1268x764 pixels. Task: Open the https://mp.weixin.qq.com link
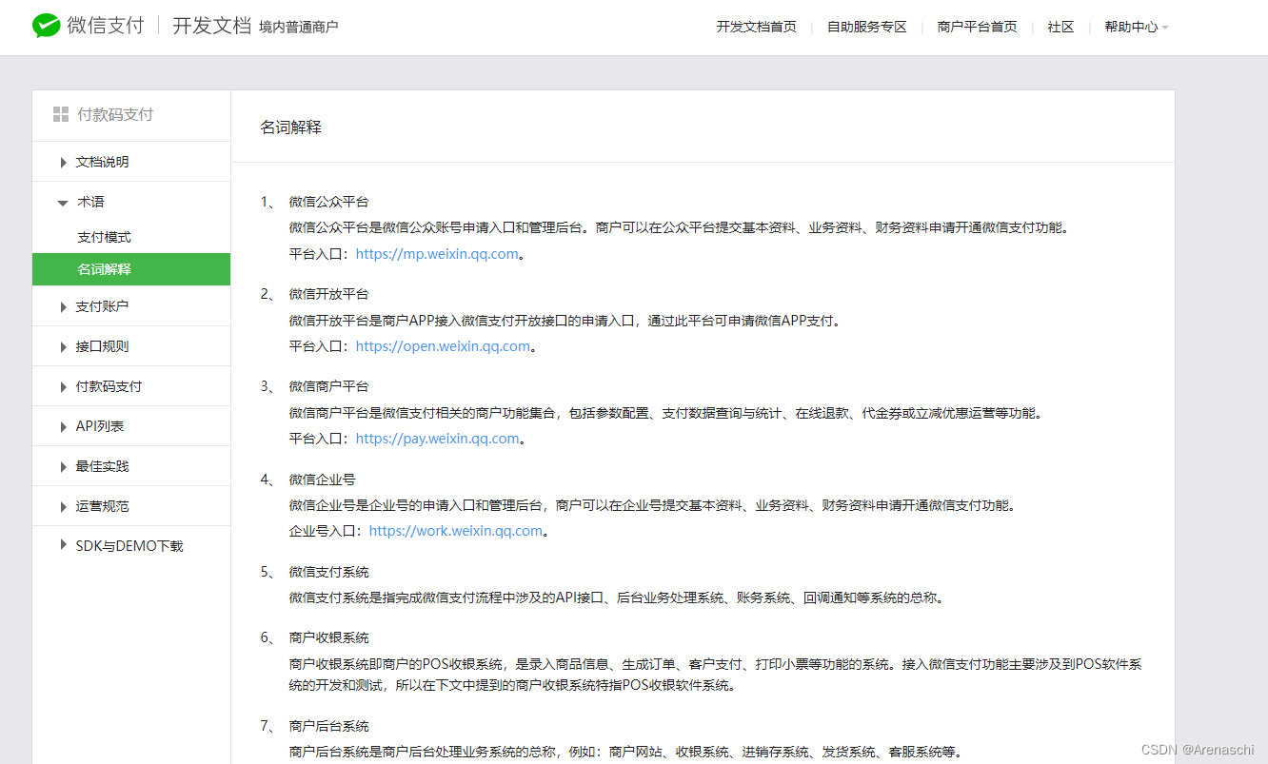pyautogui.click(x=435, y=253)
